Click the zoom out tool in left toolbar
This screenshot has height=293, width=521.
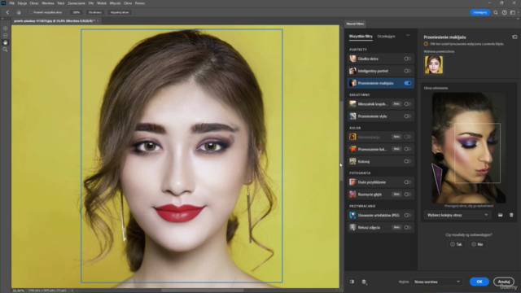click(5, 35)
